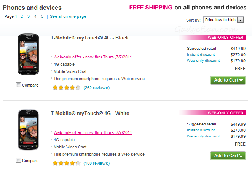
Task: Go to page 2
Action: tap(22, 17)
